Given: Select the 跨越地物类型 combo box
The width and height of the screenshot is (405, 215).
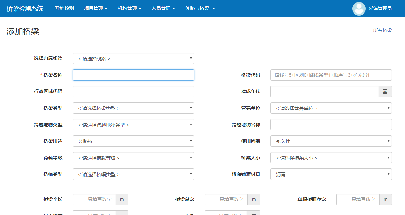Looking at the screenshot, I should [133, 125].
